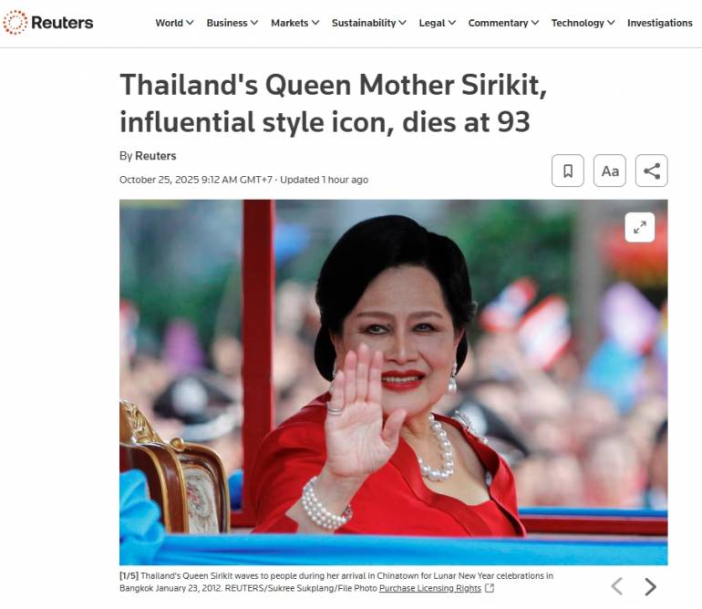Expand the photo to fullscreen

click(640, 227)
